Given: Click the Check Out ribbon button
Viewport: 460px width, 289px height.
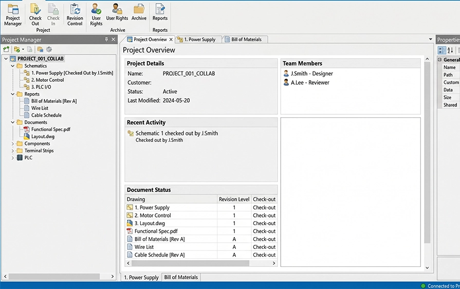Looking at the screenshot, I should point(35,15).
